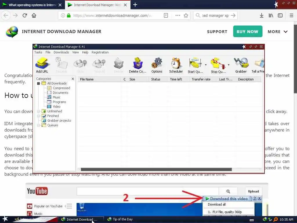This screenshot has width=297, height=223.
Task: Open Stop Queue dropdown arrow
Action: tap(229, 65)
